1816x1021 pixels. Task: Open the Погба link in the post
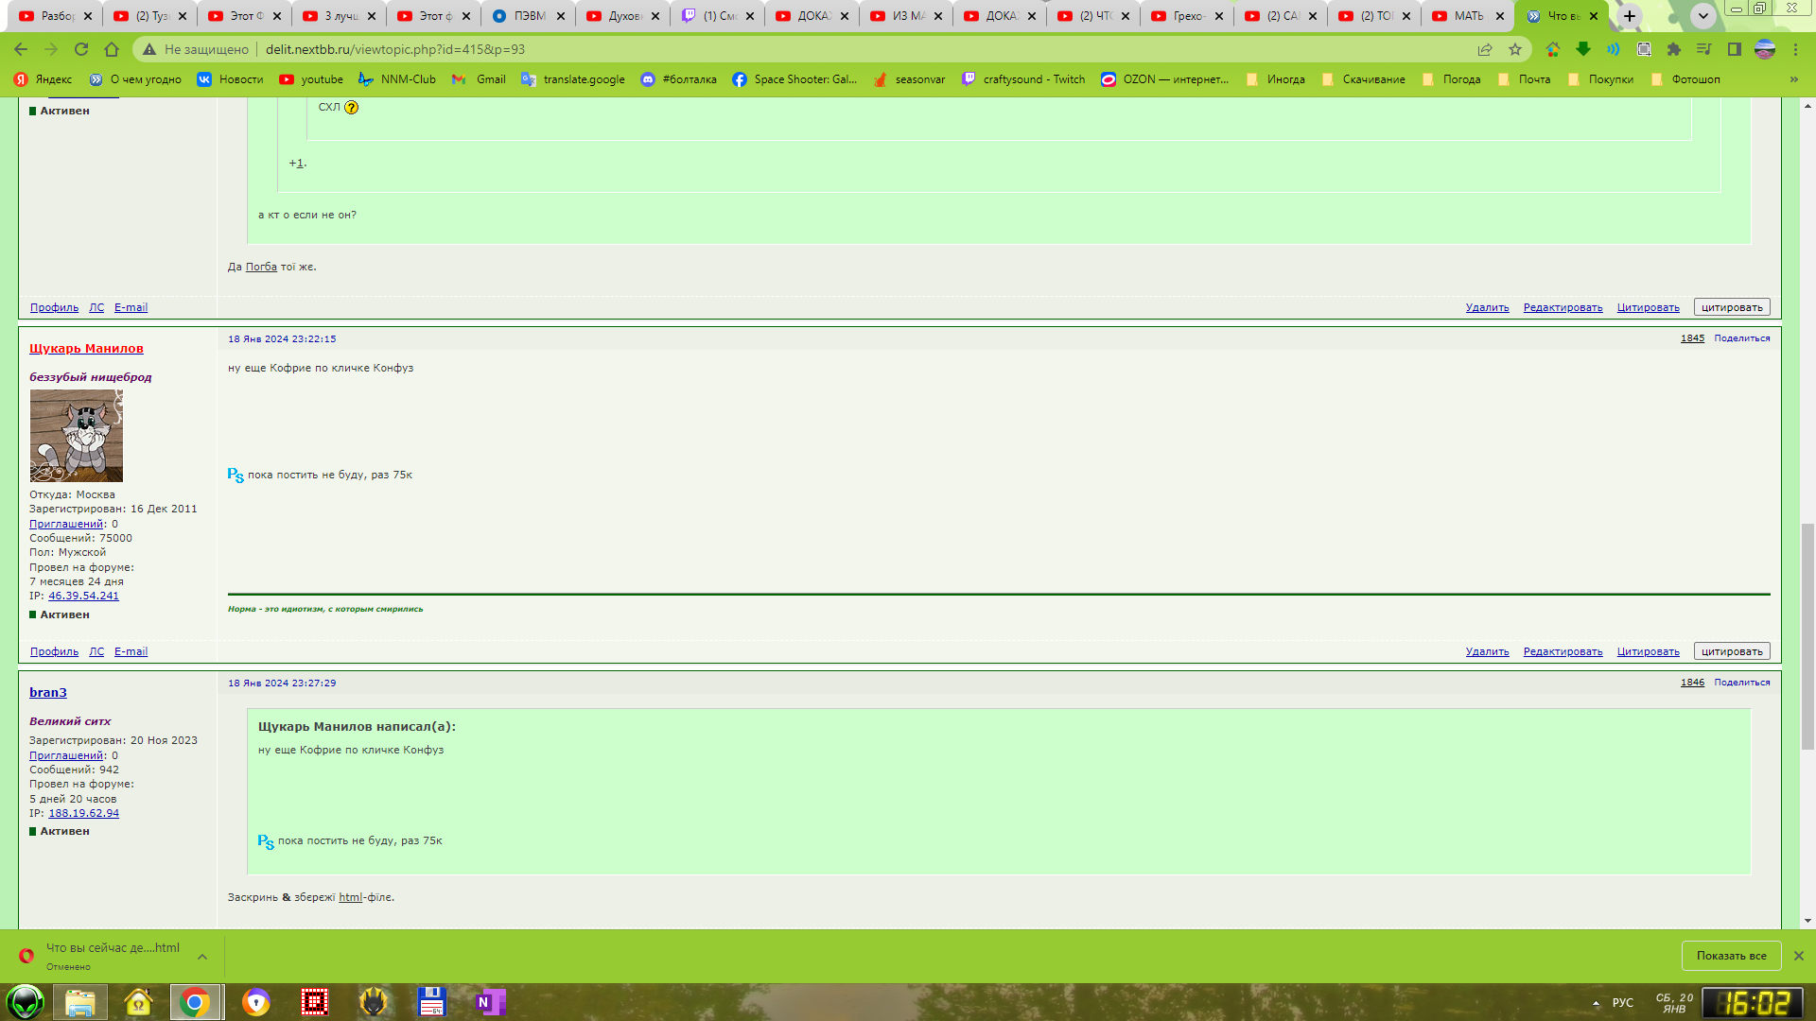pyautogui.click(x=261, y=268)
